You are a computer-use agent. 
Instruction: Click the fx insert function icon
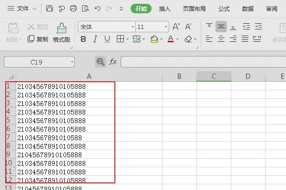113,62
